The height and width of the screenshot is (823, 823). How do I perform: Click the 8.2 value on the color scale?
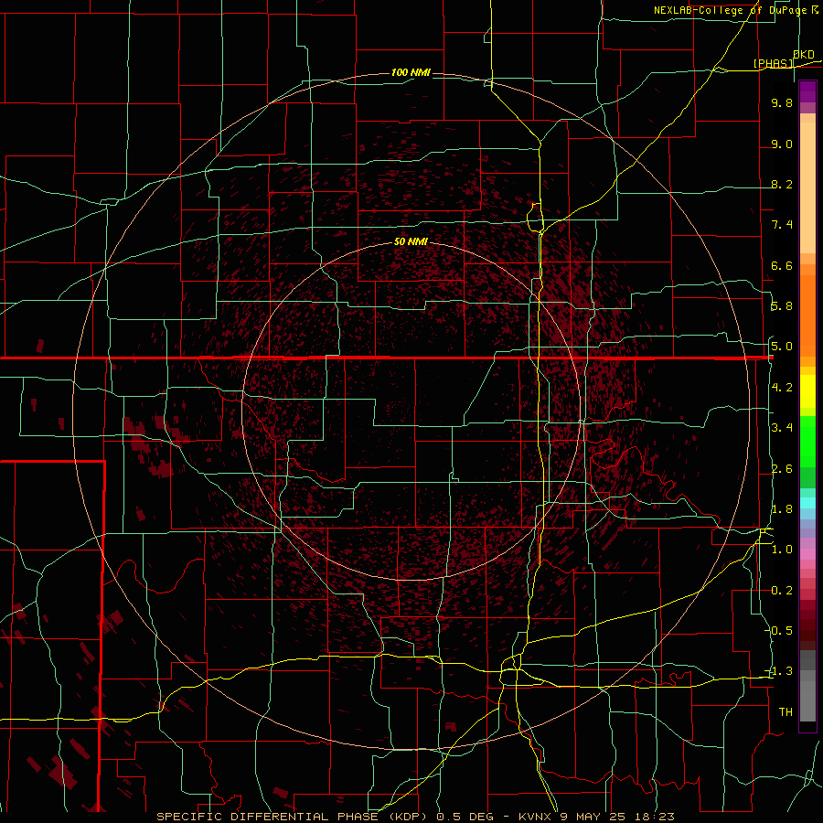(782, 184)
